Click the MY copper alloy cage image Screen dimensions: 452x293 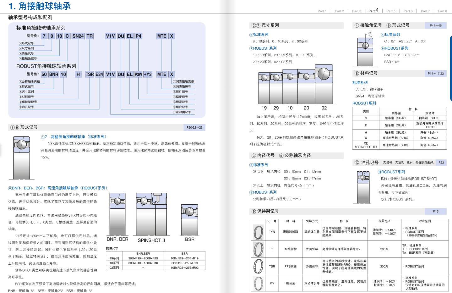point(258,283)
